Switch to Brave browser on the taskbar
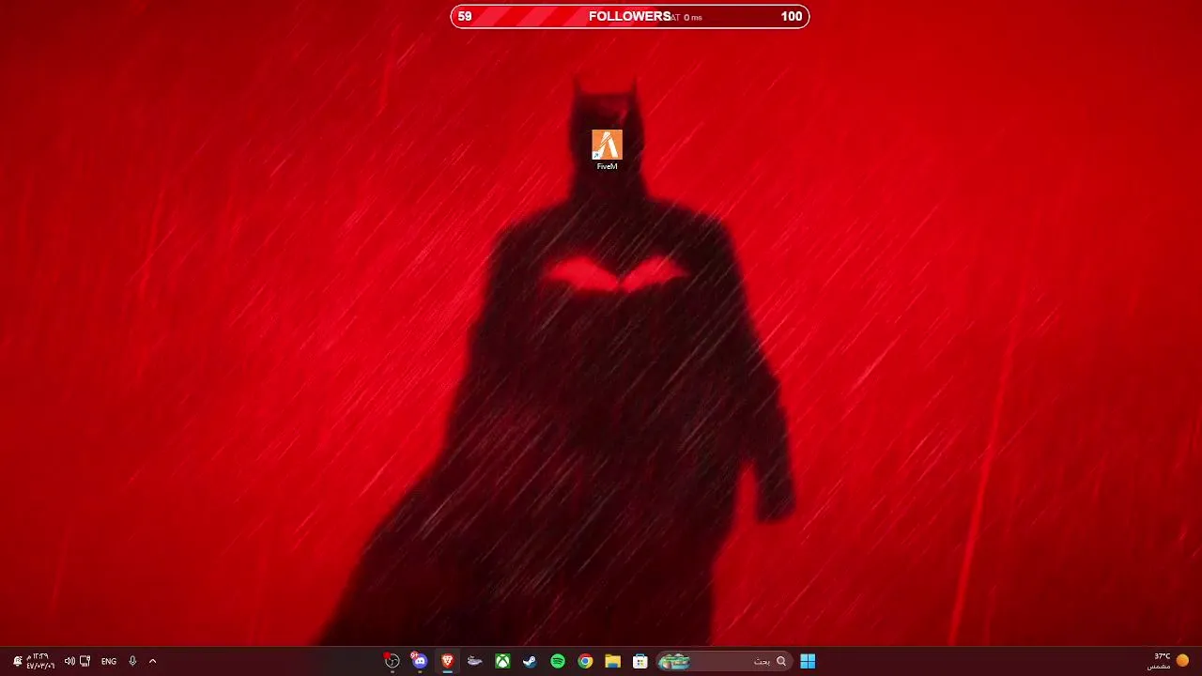 448,661
